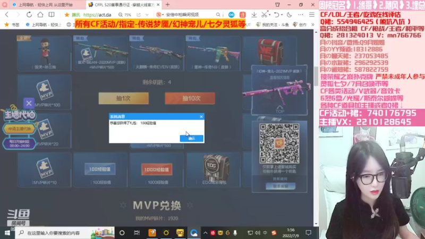Open the Sogou search engine selector
Image resolution: width=425 pixels, height=239 pixels.
coord(160,15)
